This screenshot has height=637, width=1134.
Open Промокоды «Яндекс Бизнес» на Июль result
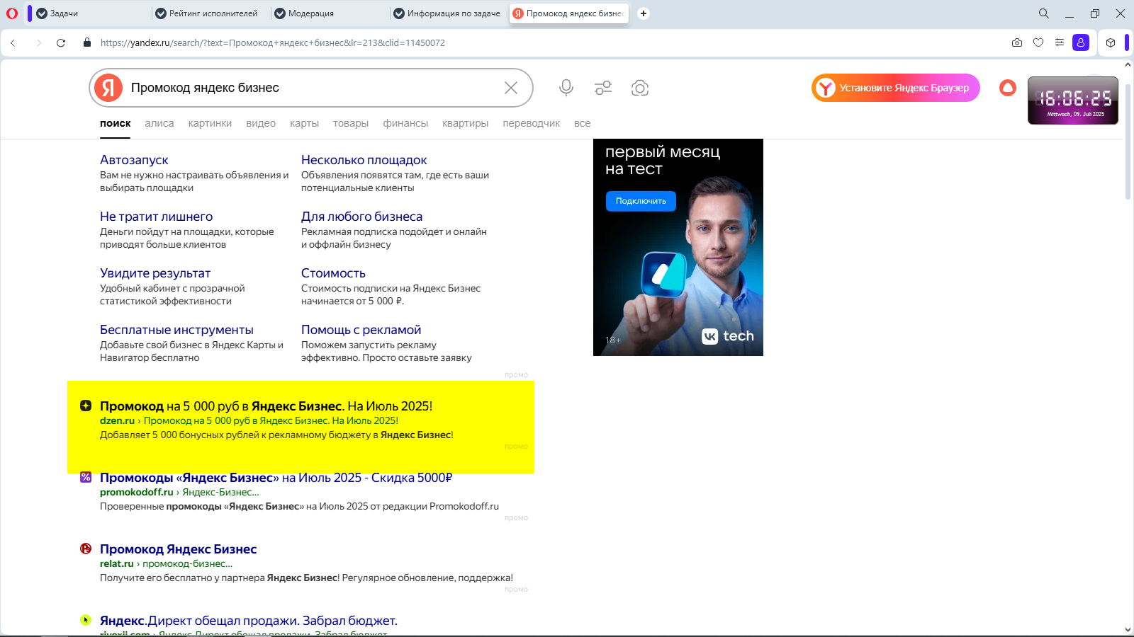point(276,478)
